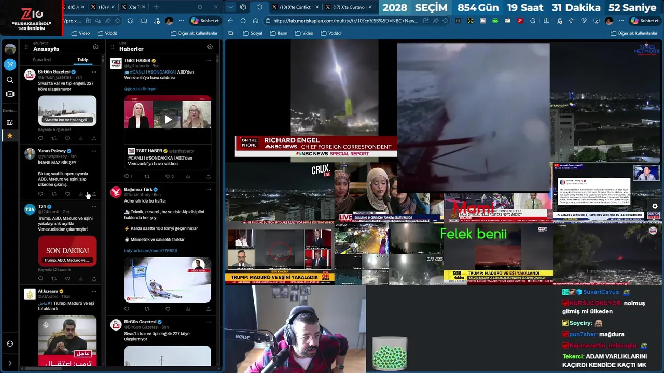Favorite the multitv page with star icon
The height and width of the screenshot is (373, 664).
point(445,21)
